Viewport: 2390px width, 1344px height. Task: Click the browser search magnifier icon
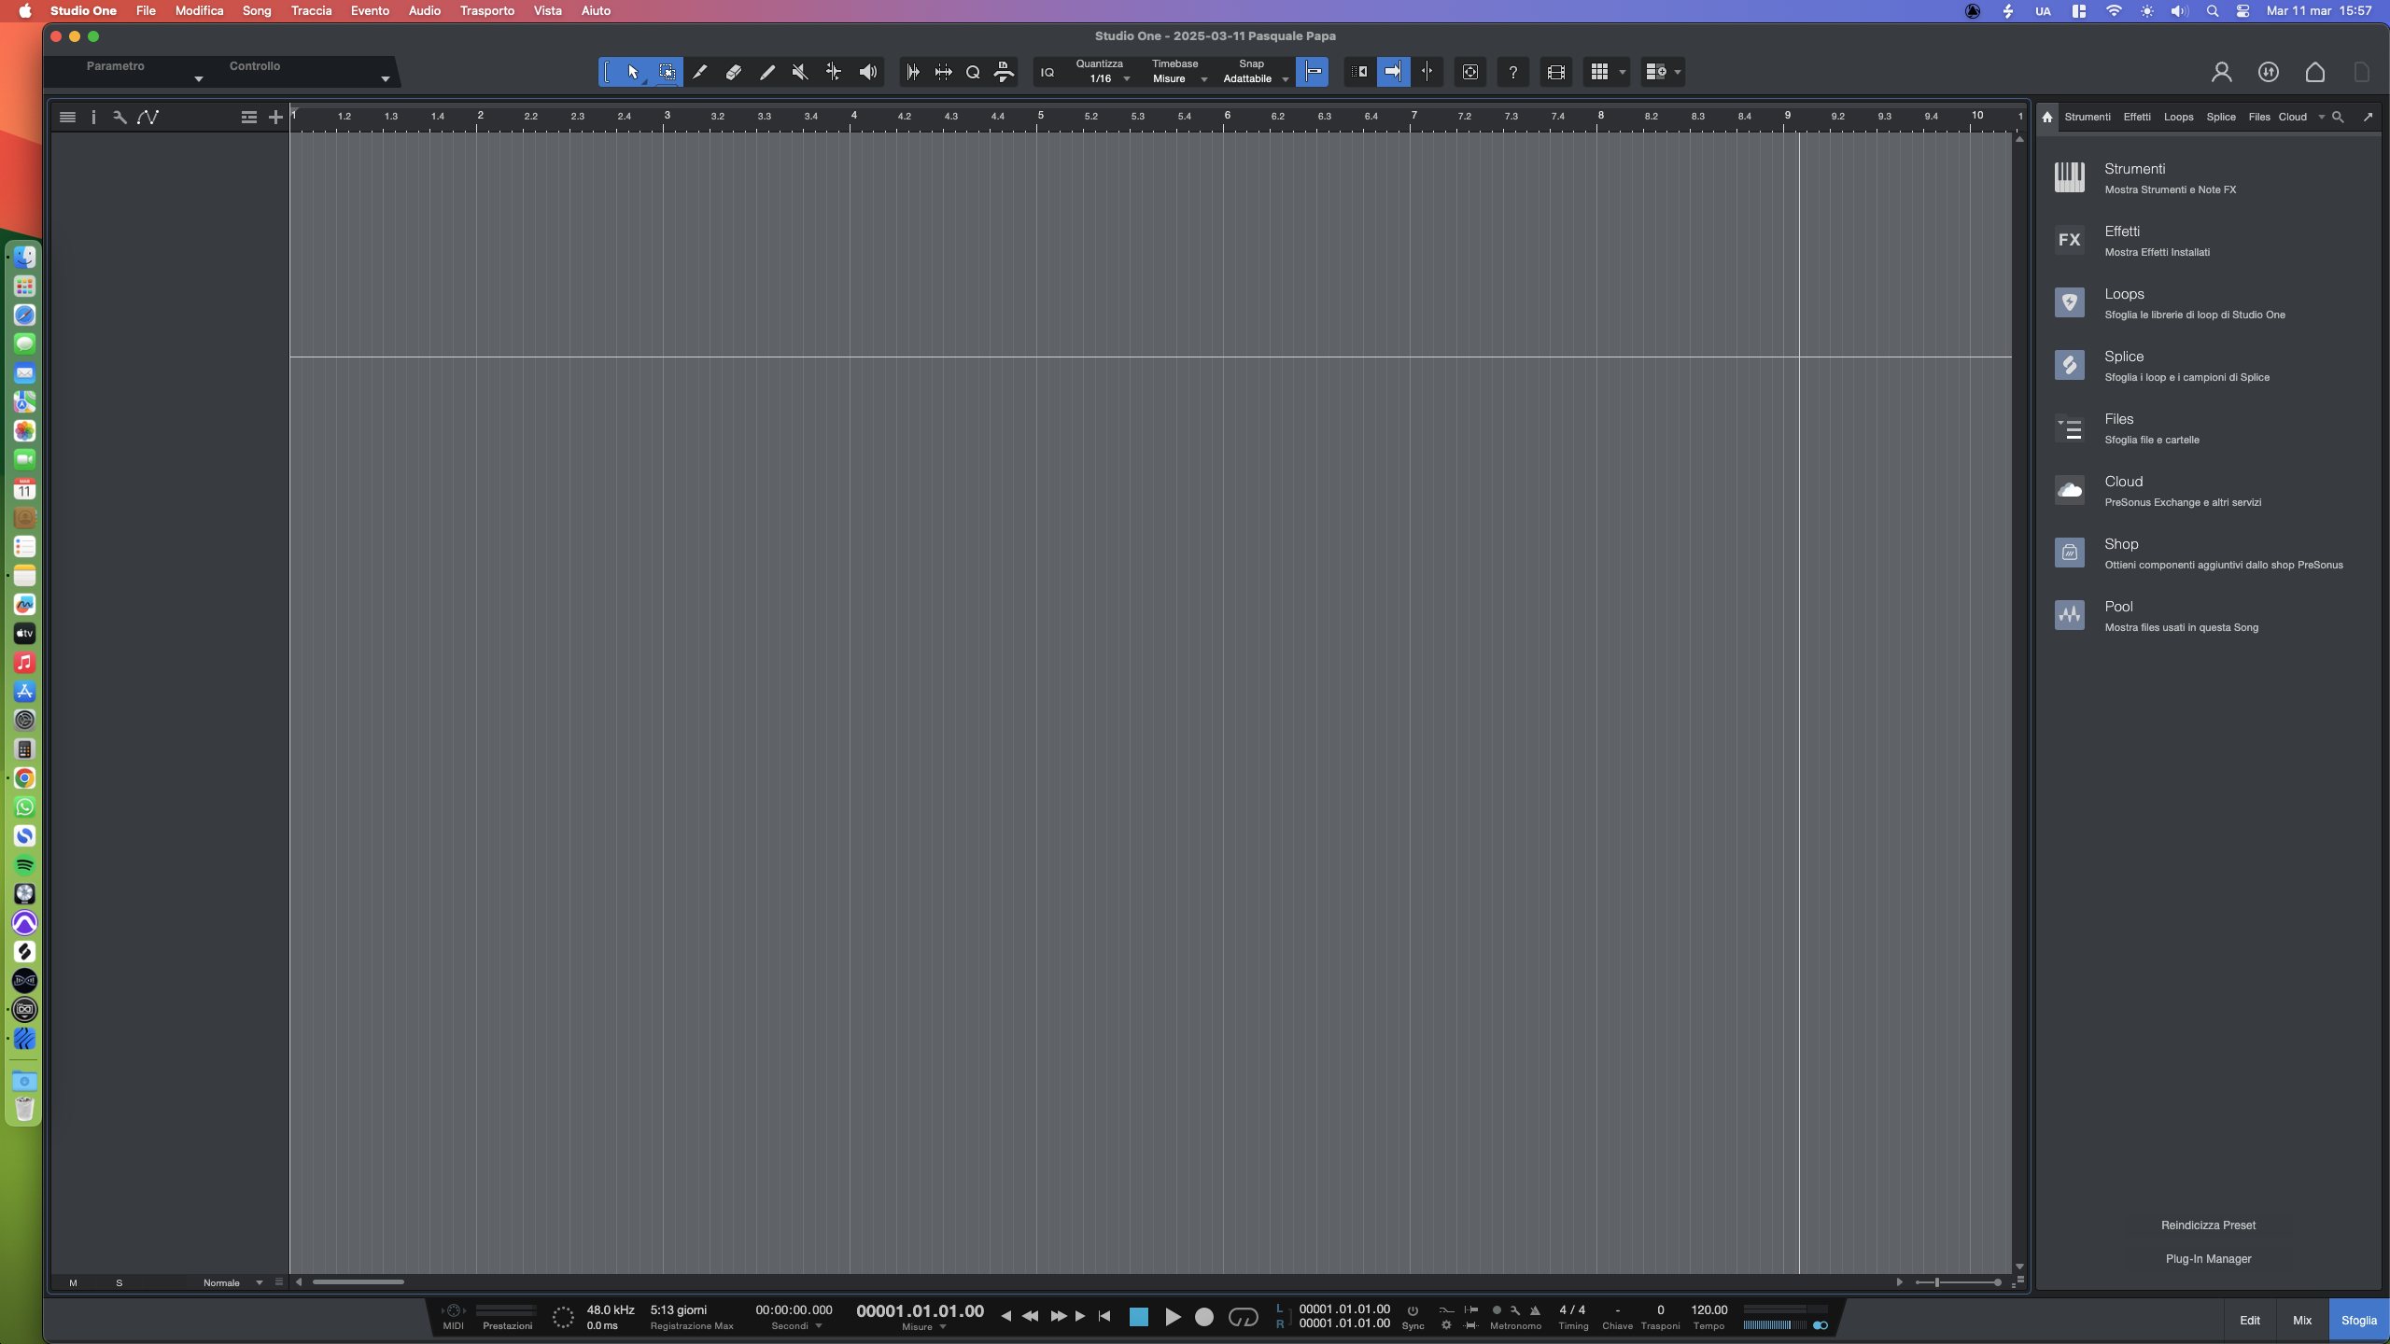click(x=2338, y=117)
